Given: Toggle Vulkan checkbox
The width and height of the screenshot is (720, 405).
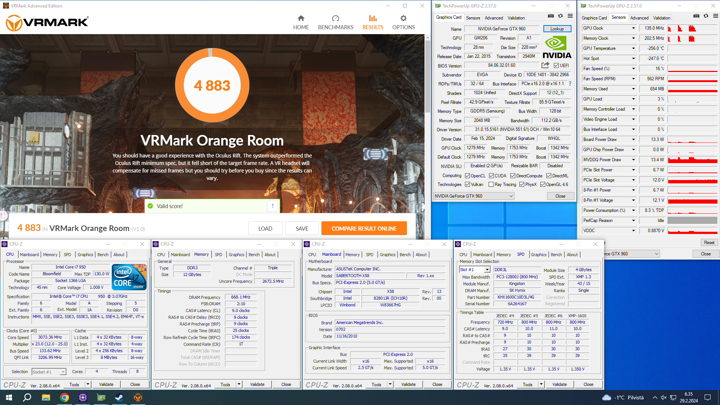Looking at the screenshot, I should coord(468,184).
